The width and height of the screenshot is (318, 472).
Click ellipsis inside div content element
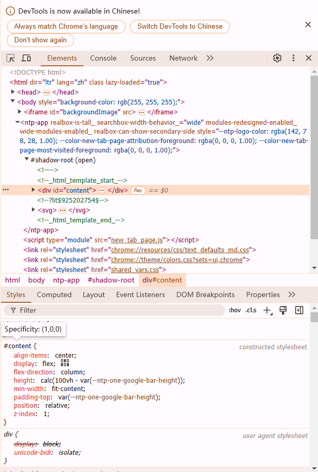[x=102, y=191]
